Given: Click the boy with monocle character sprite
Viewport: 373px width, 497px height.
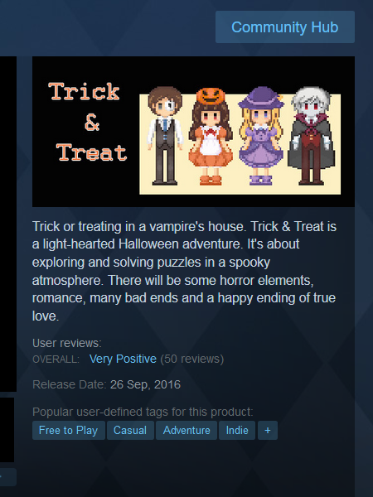Looking at the screenshot, I should (165, 136).
